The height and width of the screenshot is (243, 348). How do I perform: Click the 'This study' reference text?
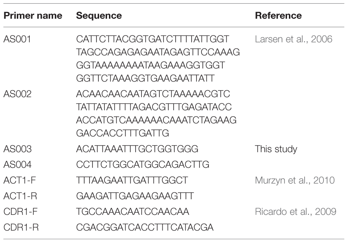click(276, 149)
